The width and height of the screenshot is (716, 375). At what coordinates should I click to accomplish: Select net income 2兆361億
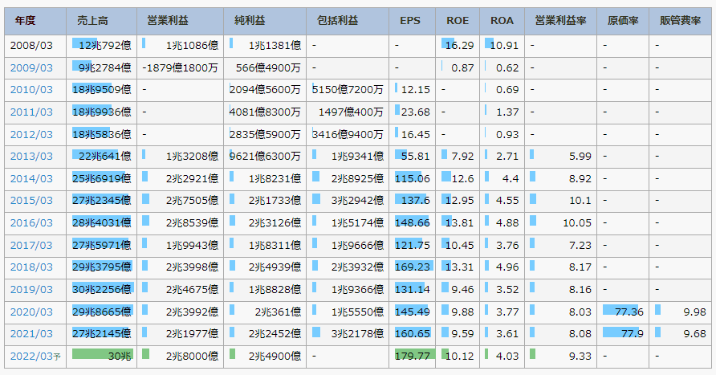(278, 312)
